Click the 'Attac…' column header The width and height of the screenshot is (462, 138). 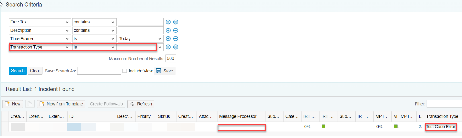(207, 116)
